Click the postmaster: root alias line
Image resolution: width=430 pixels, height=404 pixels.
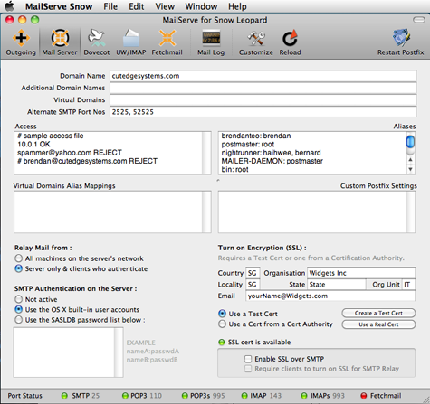click(x=248, y=144)
